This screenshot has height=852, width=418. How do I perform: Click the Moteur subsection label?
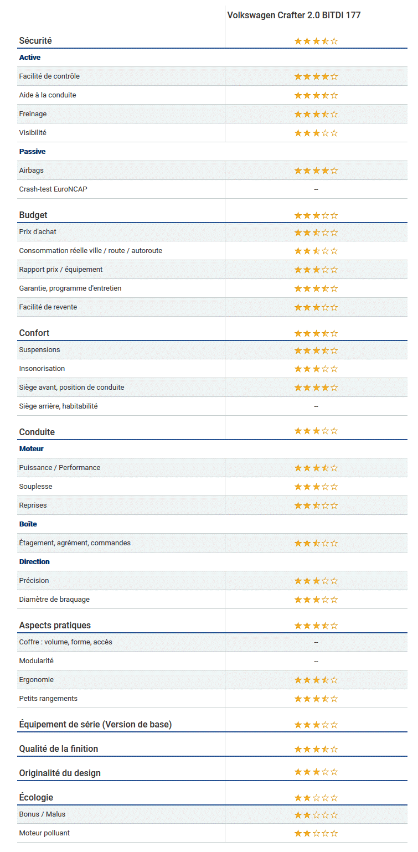point(31,449)
